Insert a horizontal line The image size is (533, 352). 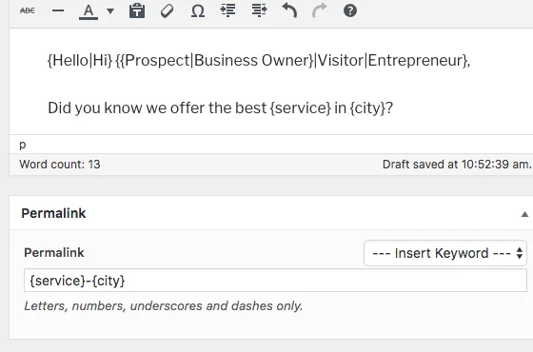tap(58, 10)
